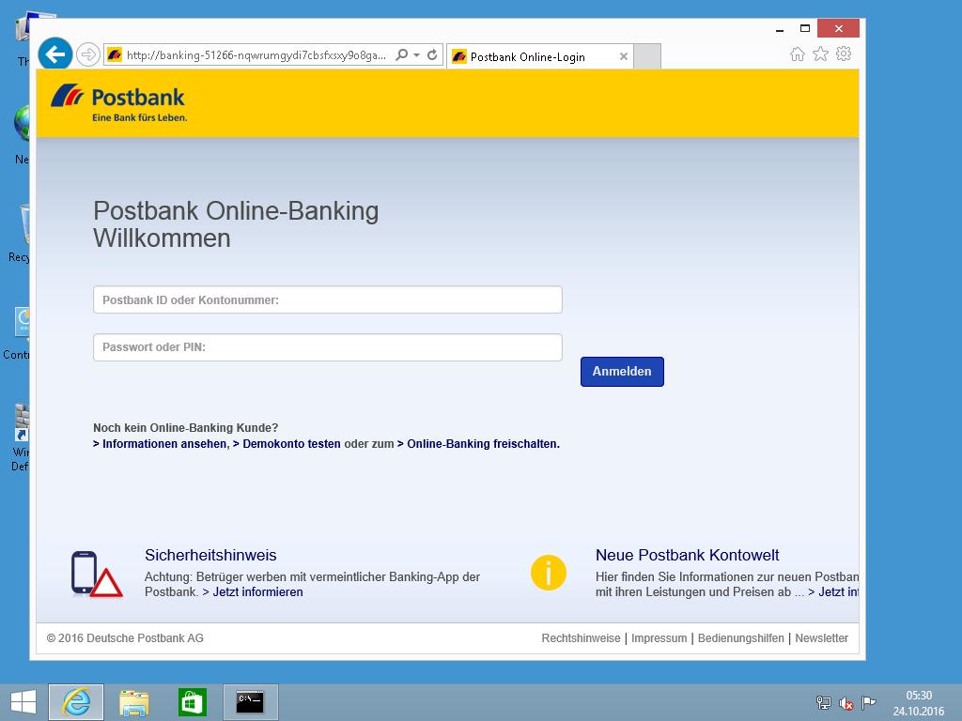Viewport: 962px width, 721px height.
Task: Focus the Passwort oder PIN field
Action: pyautogui.click(x=328, y=347)
